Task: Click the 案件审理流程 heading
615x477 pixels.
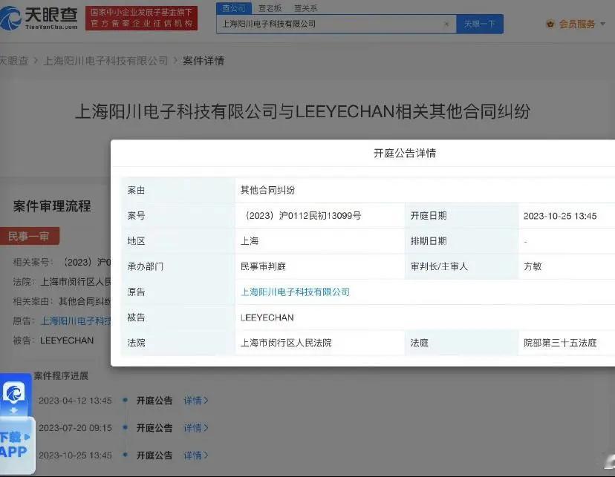Action: [52, 206]
